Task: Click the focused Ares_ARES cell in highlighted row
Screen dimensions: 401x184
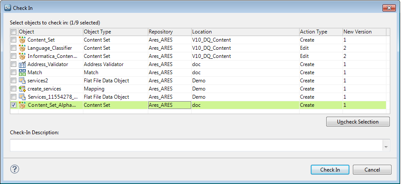Action: point(170,105)
